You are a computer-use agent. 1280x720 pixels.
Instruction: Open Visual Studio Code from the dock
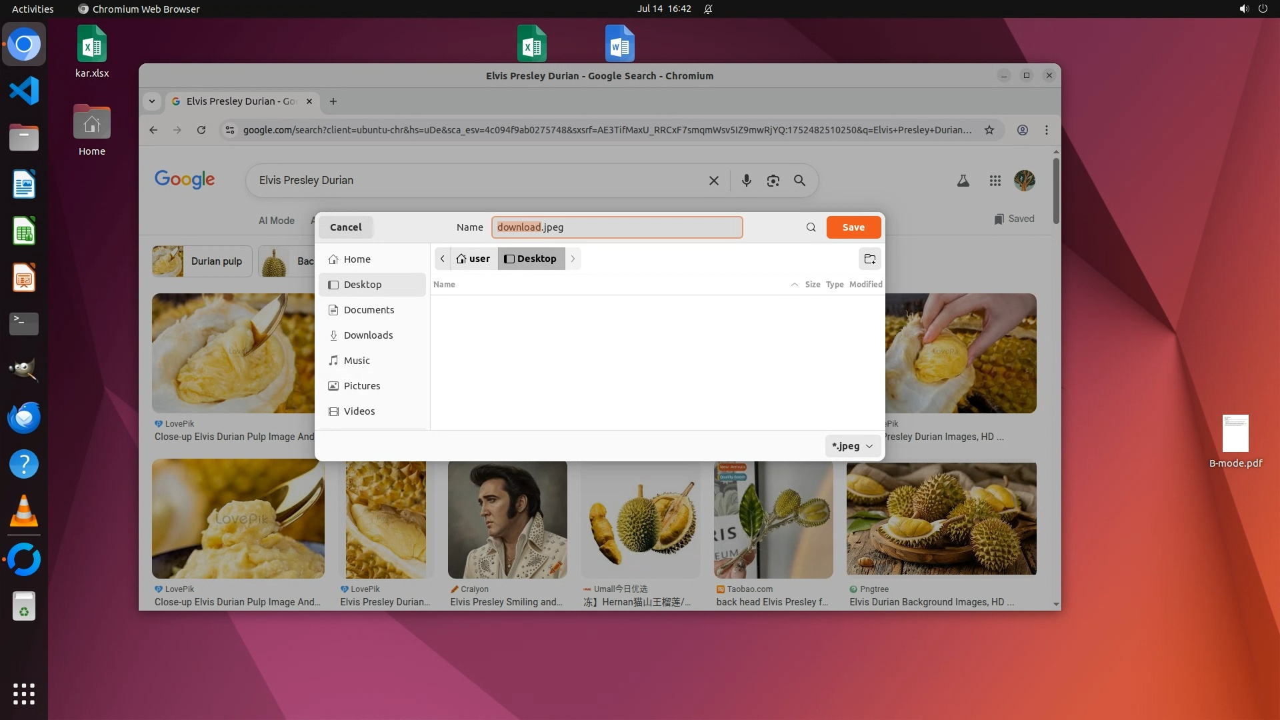tap(24, 91)
